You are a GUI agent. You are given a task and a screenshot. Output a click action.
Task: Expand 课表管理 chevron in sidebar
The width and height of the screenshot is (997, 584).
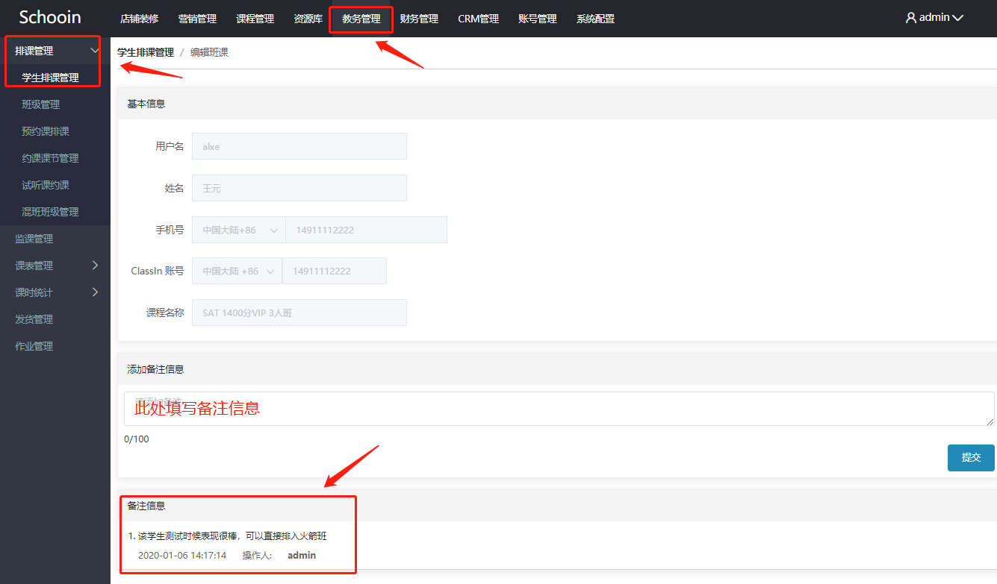95,266
